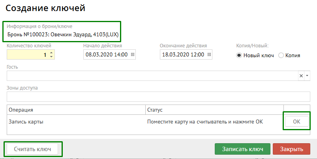The height and width of the screenshot is (159, 317).
Task: Click the red Закрыть button
Action: [x=291, y=149]
